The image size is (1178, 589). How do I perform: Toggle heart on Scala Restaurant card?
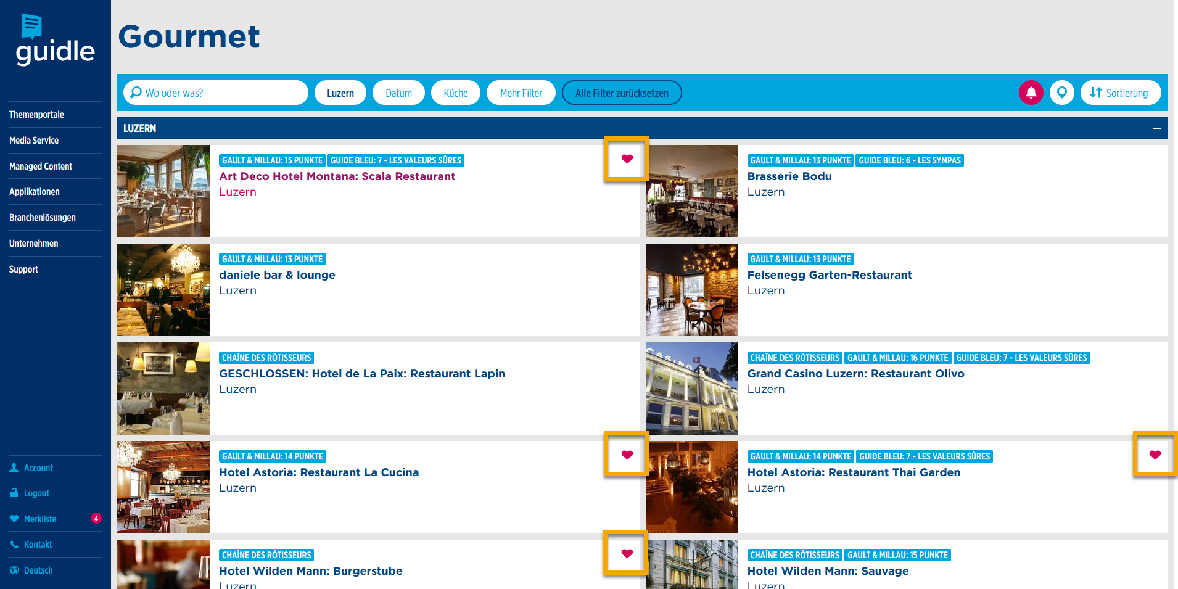click(627, 159)
